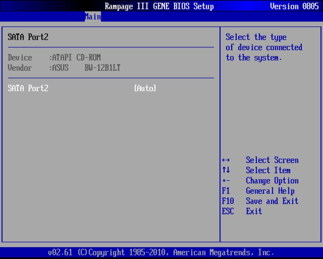
Task: Click the ESC Exit entry
Action: click(x=242, y=211)
